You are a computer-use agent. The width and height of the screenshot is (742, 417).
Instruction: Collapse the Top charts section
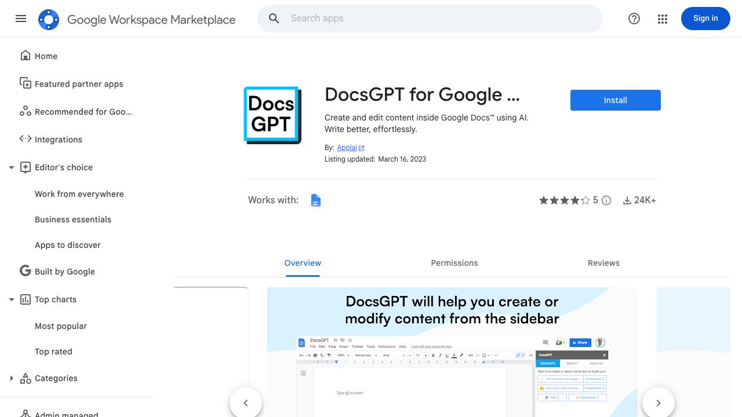pyautogui.click(x=11, y=299)
